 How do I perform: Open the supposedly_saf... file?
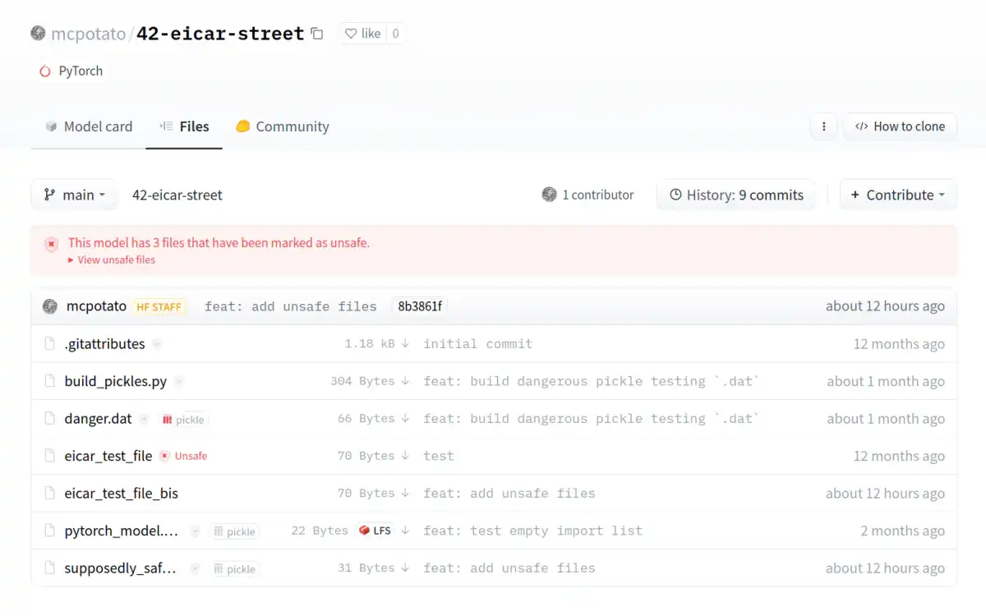coord(121,568)
